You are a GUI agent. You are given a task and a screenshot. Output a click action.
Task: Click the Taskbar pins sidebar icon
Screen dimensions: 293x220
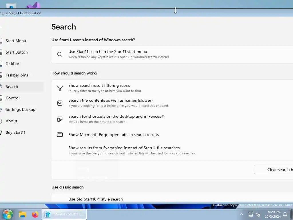click(1, 75)
